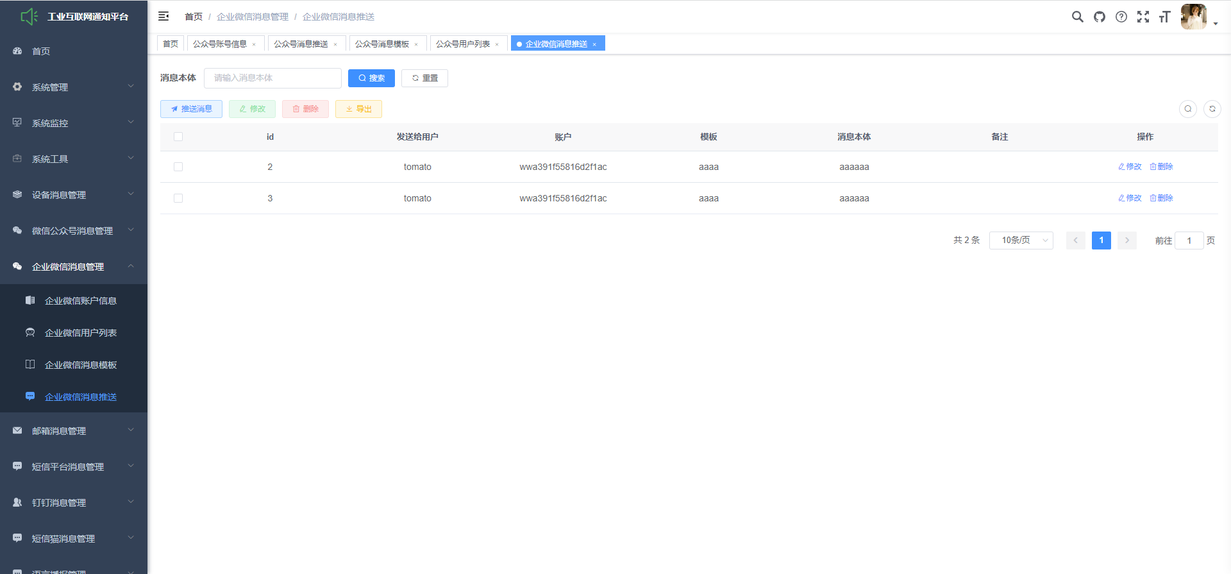Click the 邮箱消息管理 envelope icon
Viewport: 1231px width, 574px height.
17,430
